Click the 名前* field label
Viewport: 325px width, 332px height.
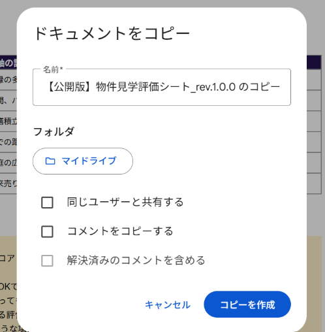pyautogui.click(x=53, y=70)
